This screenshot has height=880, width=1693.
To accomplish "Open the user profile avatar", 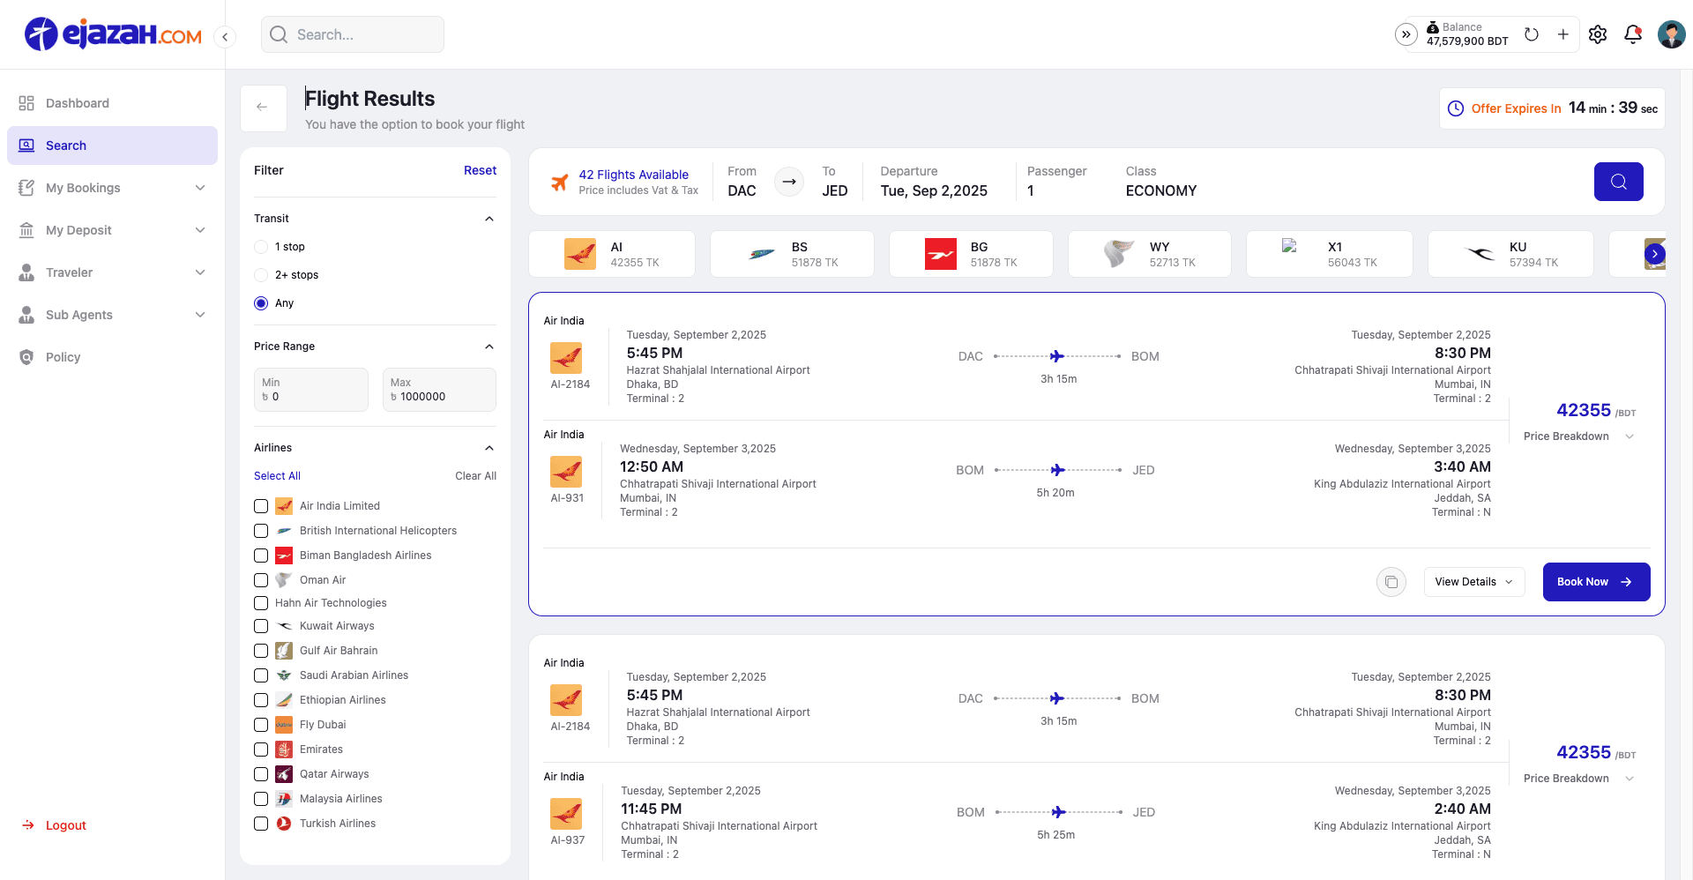I will pyautogui.click(x=1672, y=34).
